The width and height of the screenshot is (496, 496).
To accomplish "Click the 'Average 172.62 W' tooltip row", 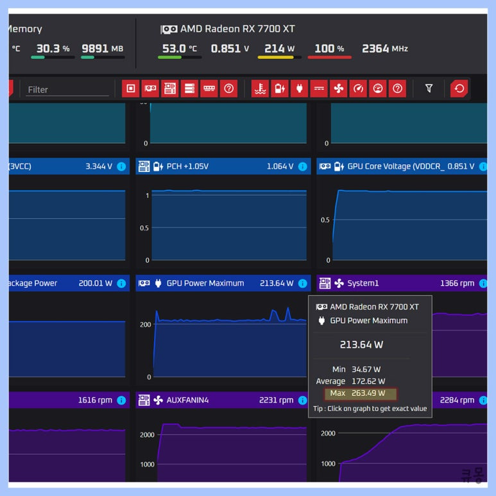I will (x=350, y=381).
